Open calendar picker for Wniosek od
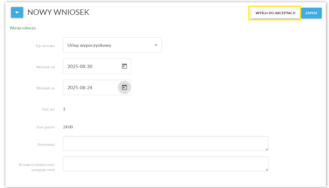This screenshot has width=329, height=188. (124, 66)
